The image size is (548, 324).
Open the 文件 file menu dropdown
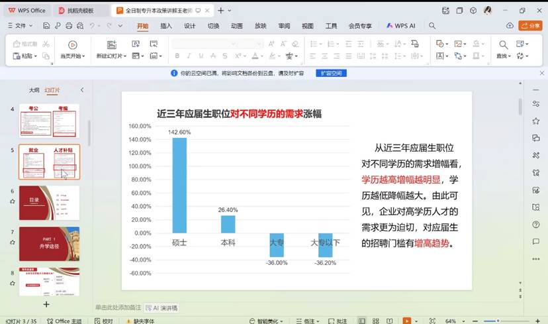[x=20, y=26]
